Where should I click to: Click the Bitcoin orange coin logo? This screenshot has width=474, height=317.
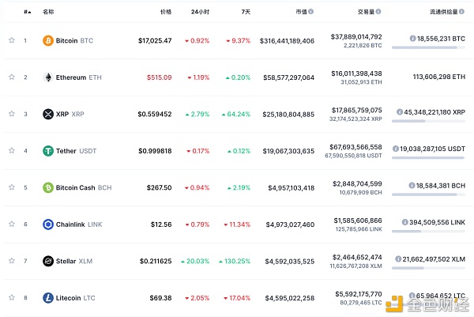coord(48,40)
